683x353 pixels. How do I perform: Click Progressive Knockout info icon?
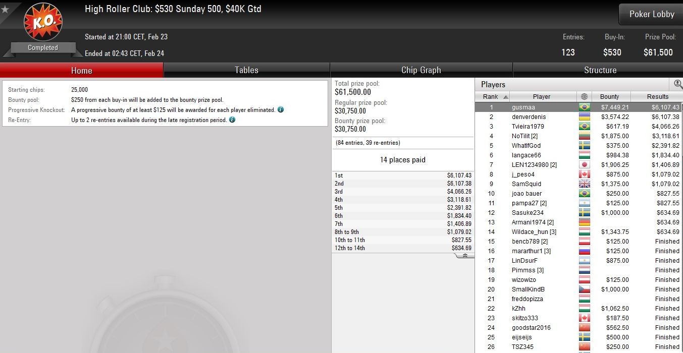281,109
